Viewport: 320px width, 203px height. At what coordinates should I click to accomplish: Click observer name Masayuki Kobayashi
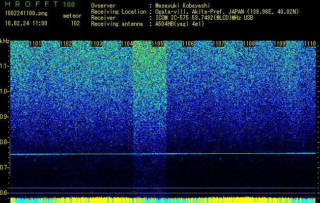click(183, 6)
